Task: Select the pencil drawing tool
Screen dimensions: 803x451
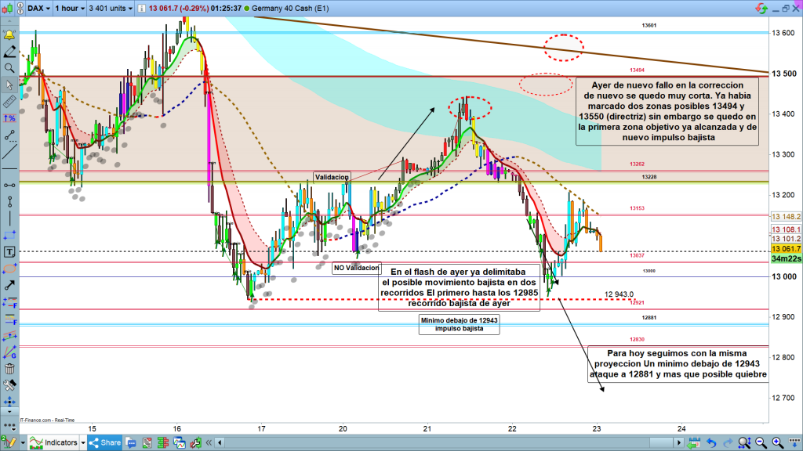Action: click(10, 52)
